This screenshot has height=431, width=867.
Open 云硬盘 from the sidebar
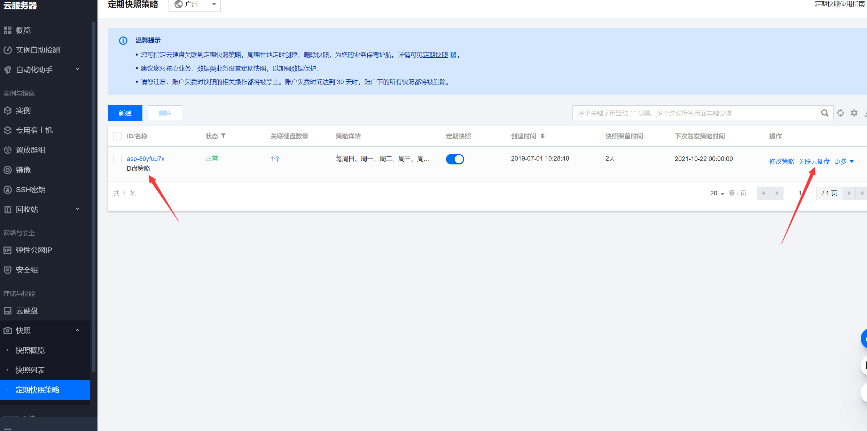click(27, 310)
